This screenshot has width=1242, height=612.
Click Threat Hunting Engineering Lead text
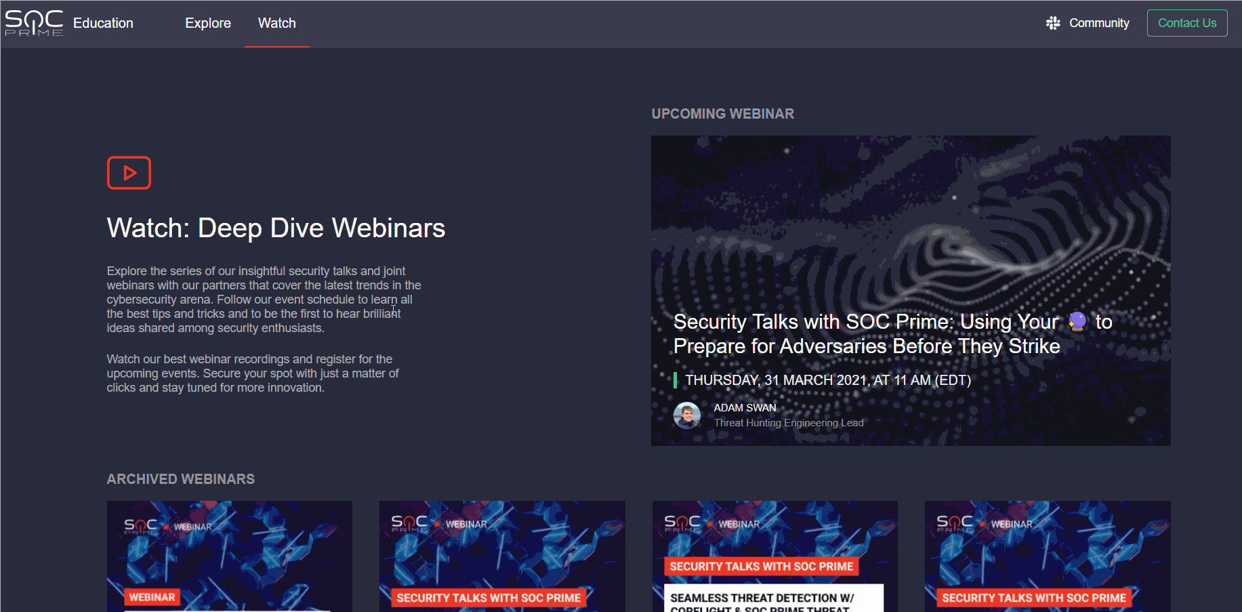(789, 423)
